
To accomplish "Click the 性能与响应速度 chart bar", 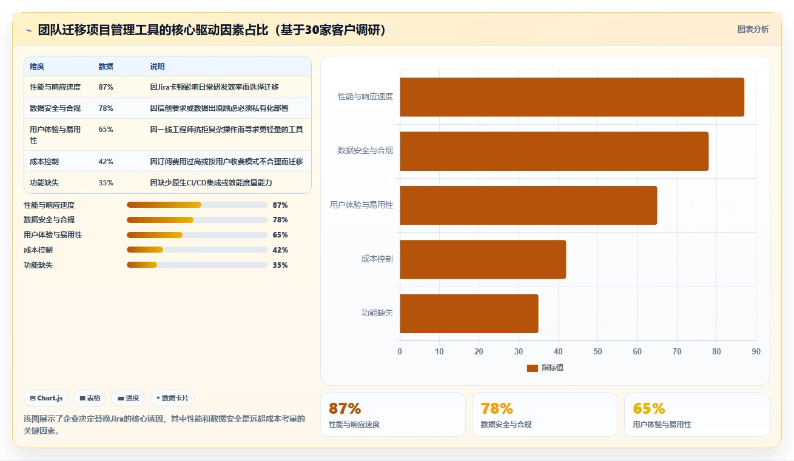I will coord(572,97).
